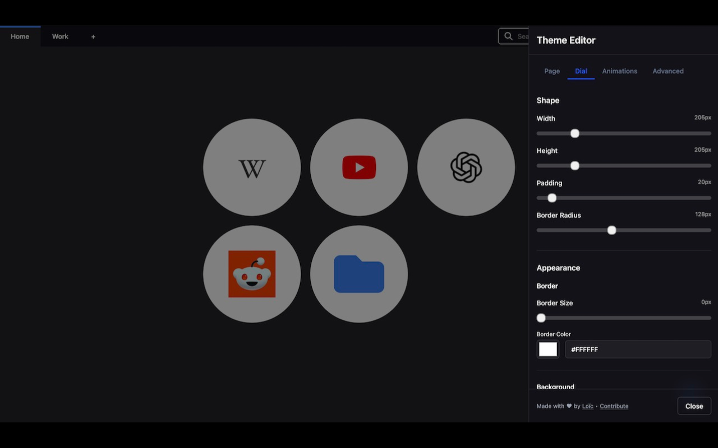Select the Page tab in Theme Editor
The image size is (718, 448).
[x=552, y=71]
